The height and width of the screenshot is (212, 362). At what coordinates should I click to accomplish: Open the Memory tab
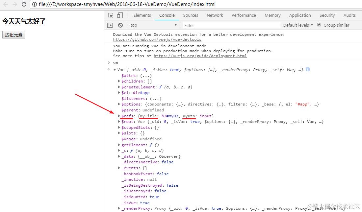click(x=272, y=15)
